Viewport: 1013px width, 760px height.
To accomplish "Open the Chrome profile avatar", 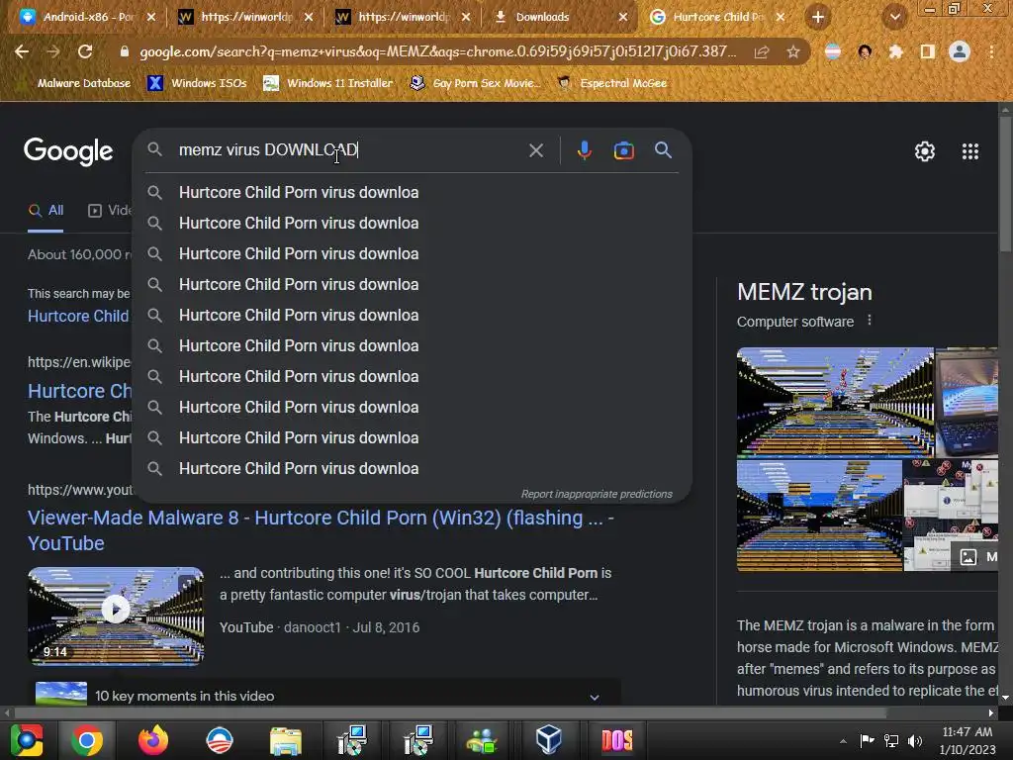I will (960, 51).
